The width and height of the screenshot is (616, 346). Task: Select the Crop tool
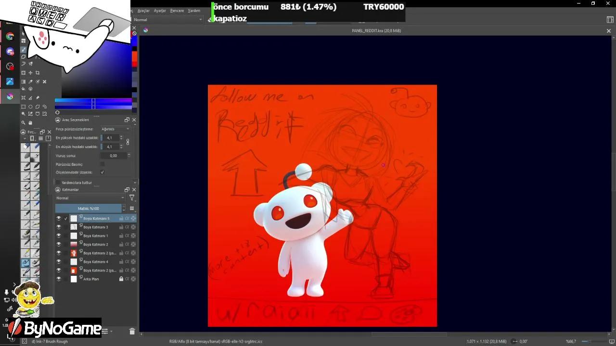[x=38, y=73]
